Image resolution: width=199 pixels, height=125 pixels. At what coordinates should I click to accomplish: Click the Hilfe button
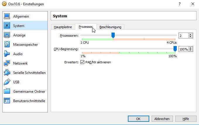[x=186, y=119]
